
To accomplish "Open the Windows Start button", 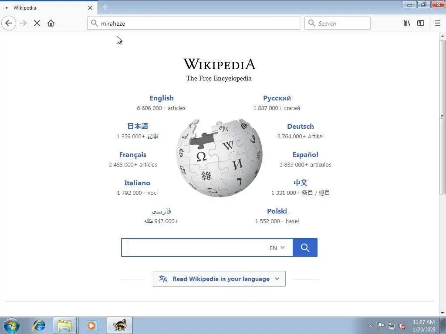I will pos(12,325).
